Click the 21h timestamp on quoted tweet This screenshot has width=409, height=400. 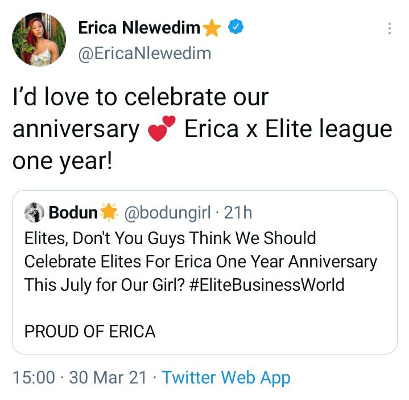click(238, 213)
